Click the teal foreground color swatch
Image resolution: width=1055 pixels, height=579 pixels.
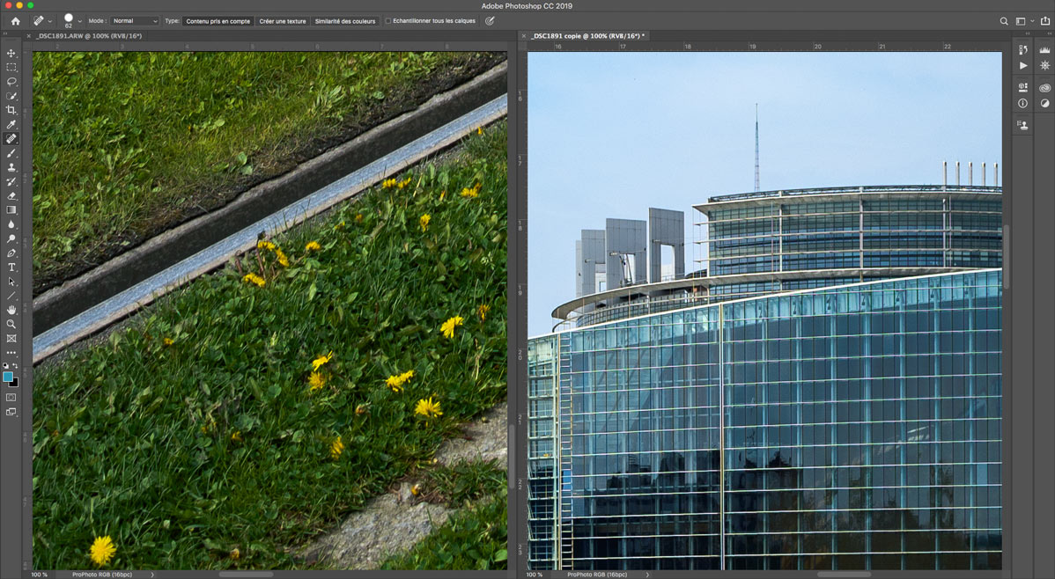(8, 376)
